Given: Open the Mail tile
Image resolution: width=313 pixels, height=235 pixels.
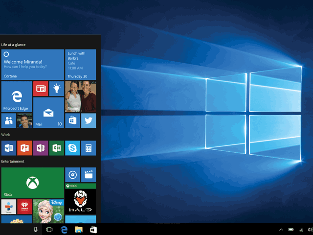Looking at the screenshot, I should pyautogui.click(x=48, y=113).
